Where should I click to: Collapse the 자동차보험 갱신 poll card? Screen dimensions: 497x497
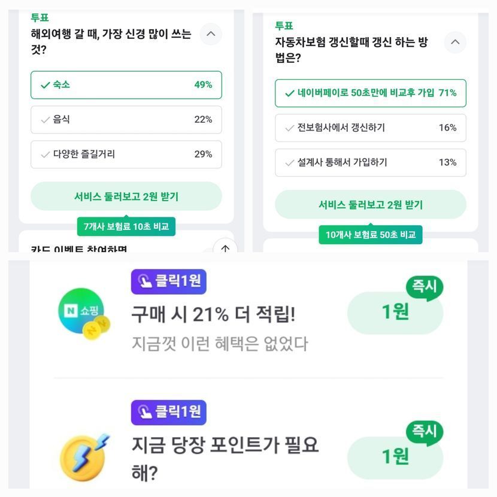pyautogui.click(x=454, y=43)
